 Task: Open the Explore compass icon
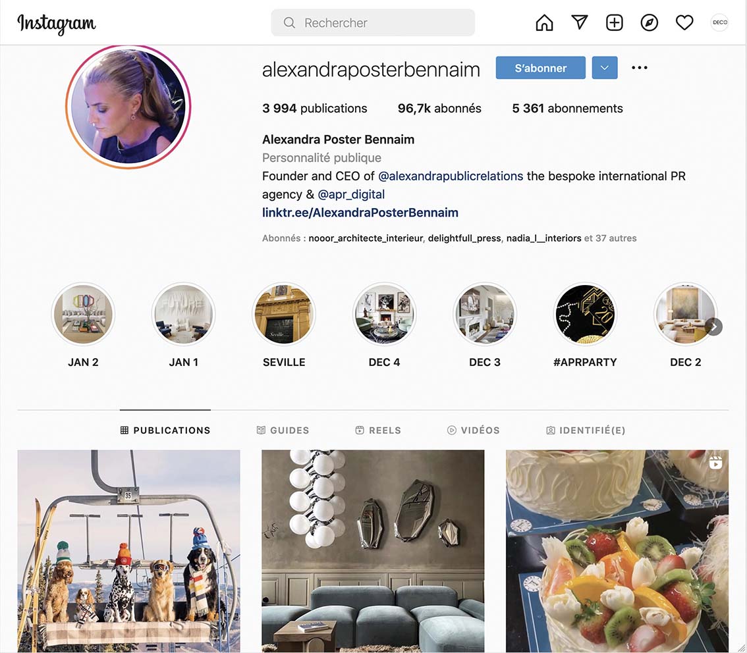(650, 22)
